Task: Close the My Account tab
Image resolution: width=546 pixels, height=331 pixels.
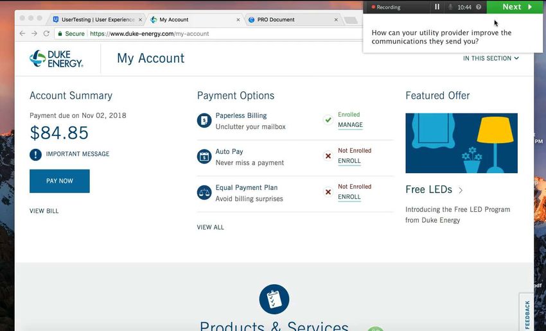Action: [x=238, y=20]
